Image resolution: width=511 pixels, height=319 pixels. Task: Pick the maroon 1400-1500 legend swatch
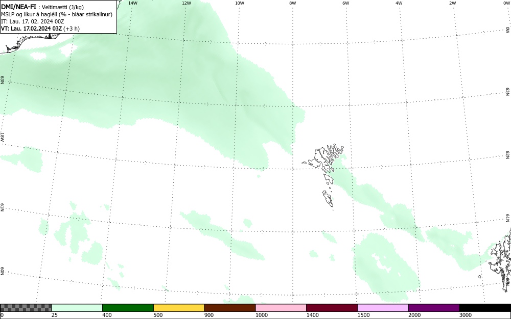click(332, 308)
